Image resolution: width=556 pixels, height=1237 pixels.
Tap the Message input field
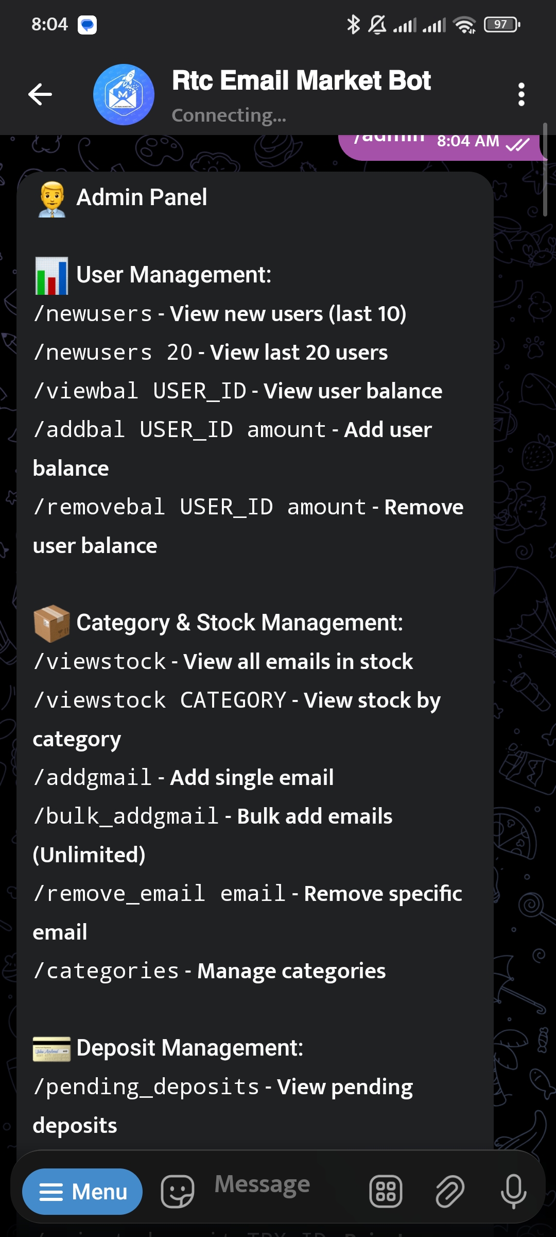click(x=278, y=1184)
